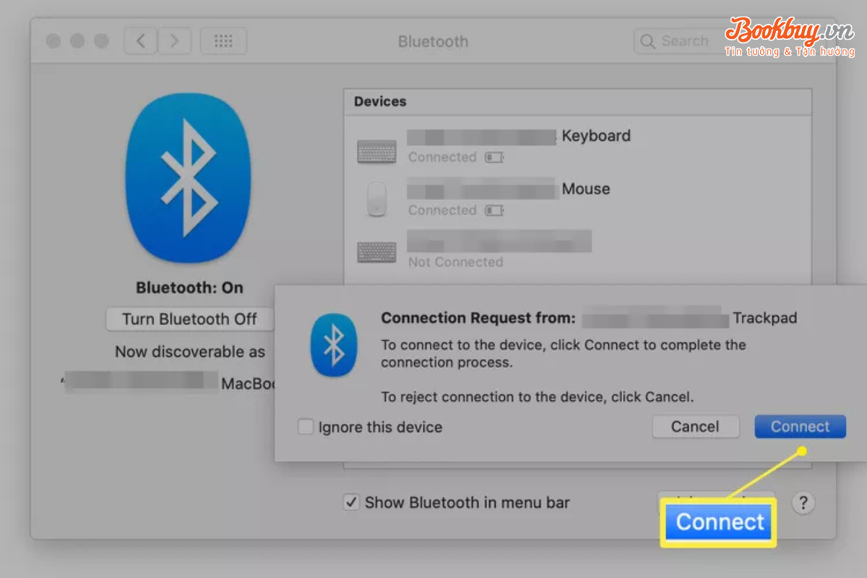Click the red close window button

click(x=53, y=41)
